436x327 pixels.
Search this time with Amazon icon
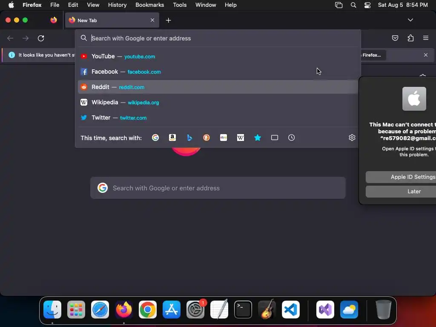[172, 138]
